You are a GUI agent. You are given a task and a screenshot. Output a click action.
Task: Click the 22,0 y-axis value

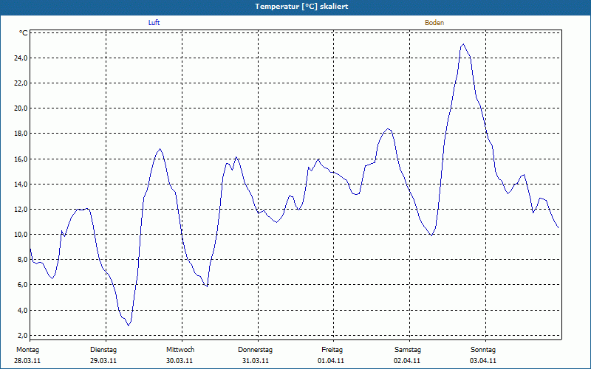pos(21,83)
